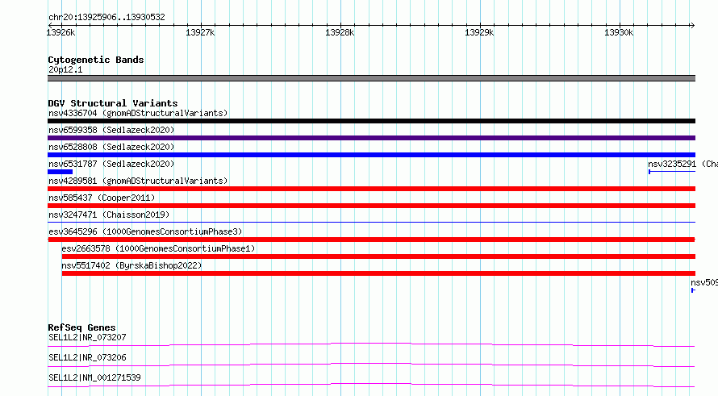Select the magenta NR_073206 transcript line

point(371,365)
